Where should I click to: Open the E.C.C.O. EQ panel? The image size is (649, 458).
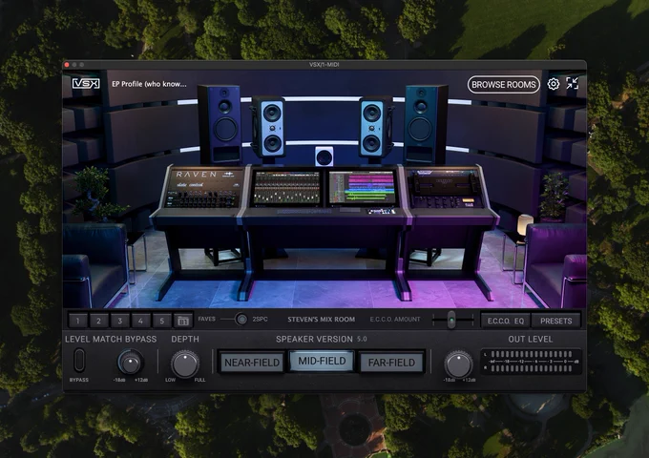pyautogui.click(x=506, y=321)
